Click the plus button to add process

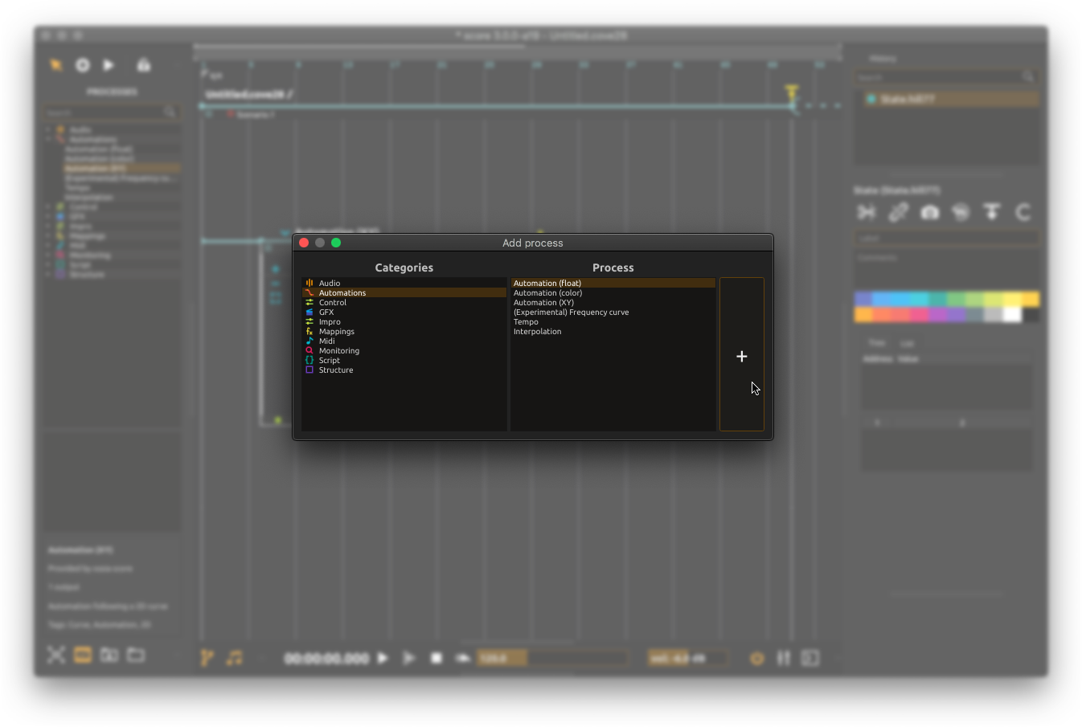coord(741,355)
